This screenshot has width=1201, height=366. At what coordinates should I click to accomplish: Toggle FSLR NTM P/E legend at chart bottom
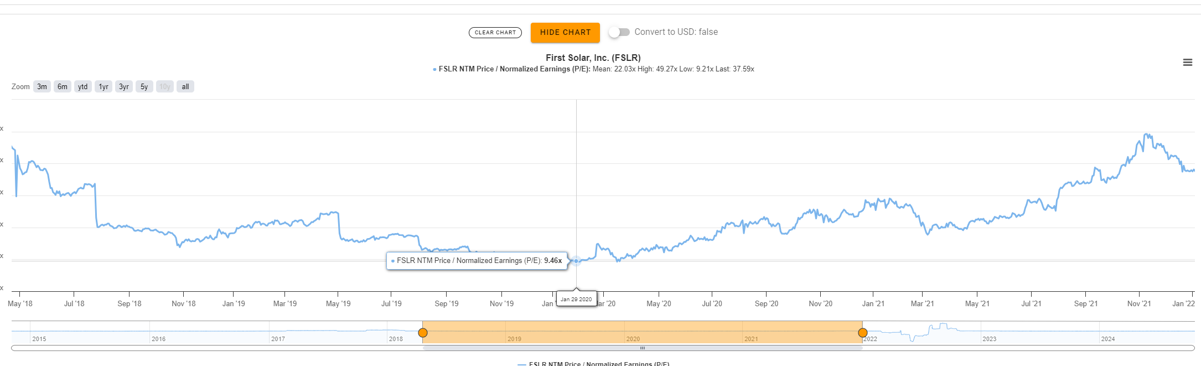tap(593, 363)
